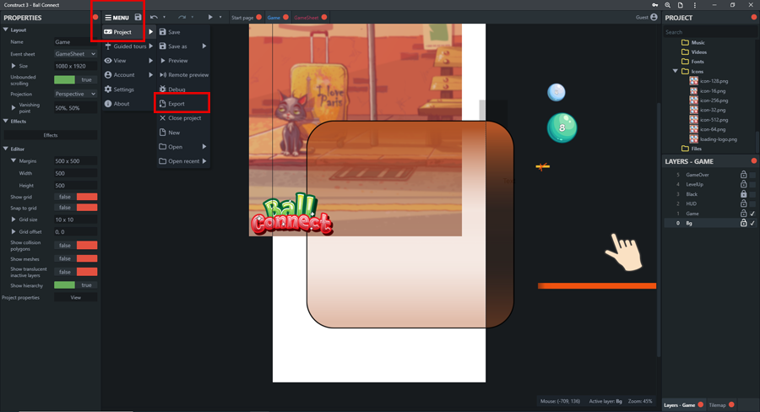The height and width of the screenshot is (412, 760).
Task: Click the Effects button in Properties
Action: coord(51,135)
